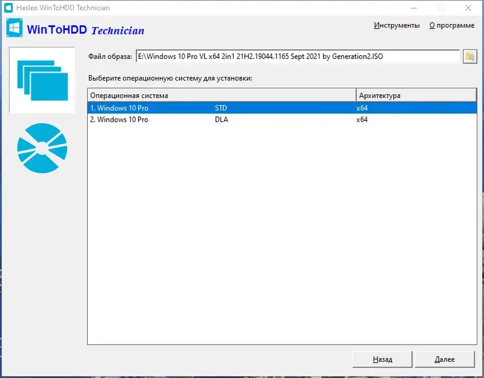Click the title bar app icon
The height and width of the screenshot is (378, 484).
click(x=8, y=8)
